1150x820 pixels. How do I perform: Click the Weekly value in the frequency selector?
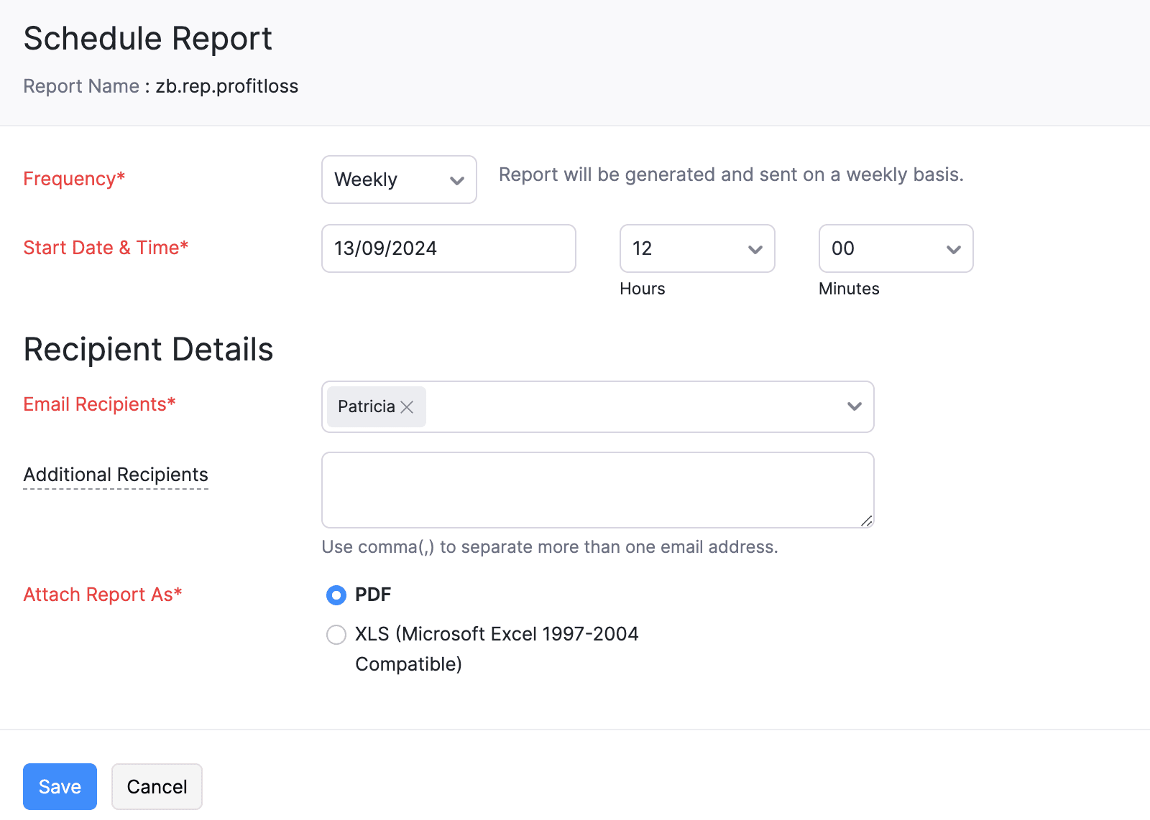[x=367, y=180]
